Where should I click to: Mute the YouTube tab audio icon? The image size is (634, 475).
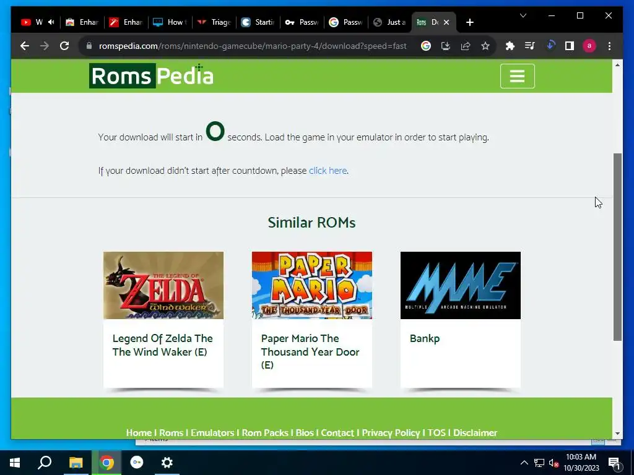[51, 22]
